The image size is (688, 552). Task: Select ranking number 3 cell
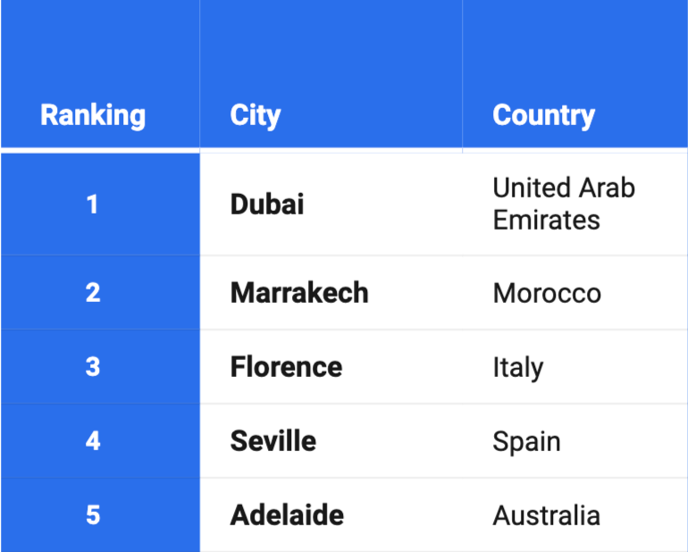coord(100,366)
